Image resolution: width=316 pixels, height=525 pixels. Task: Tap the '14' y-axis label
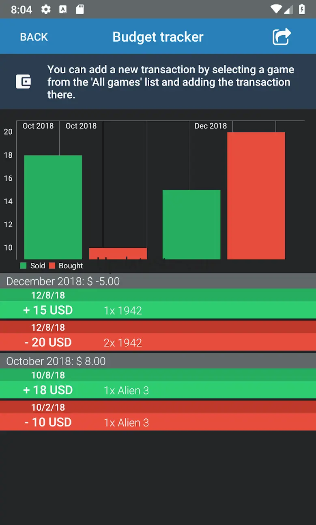point(8,201)
